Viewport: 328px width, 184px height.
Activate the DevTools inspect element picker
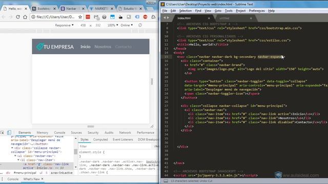(2, 132)
